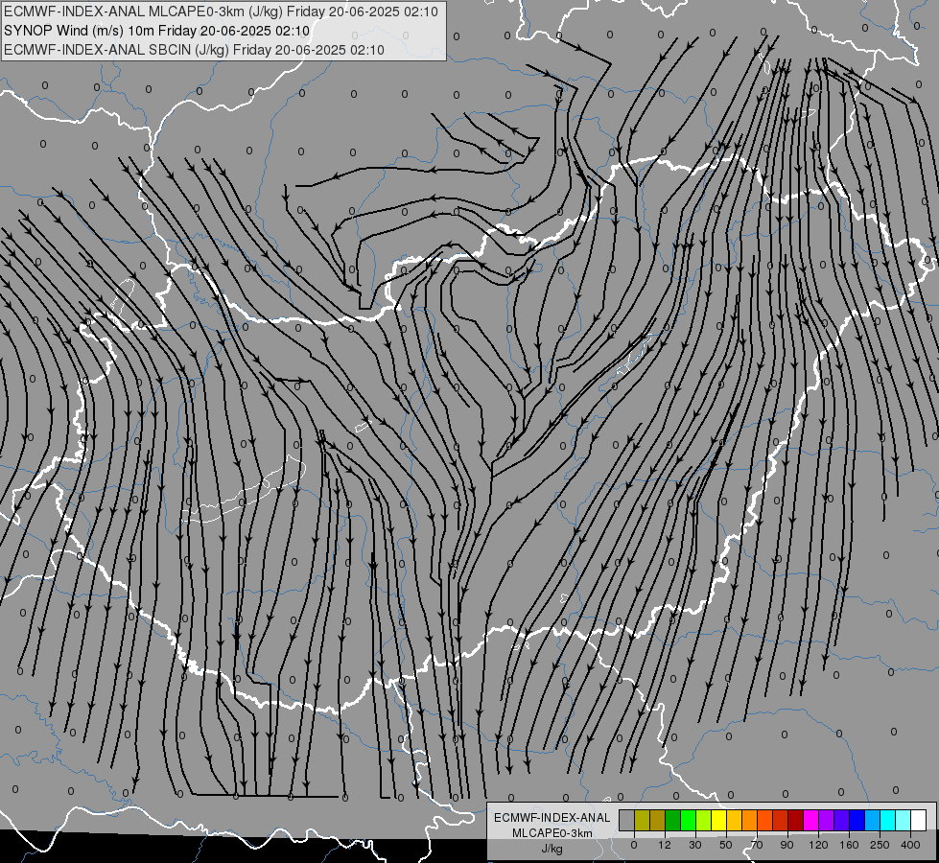Click the legend value label '12'

[665, 845]
